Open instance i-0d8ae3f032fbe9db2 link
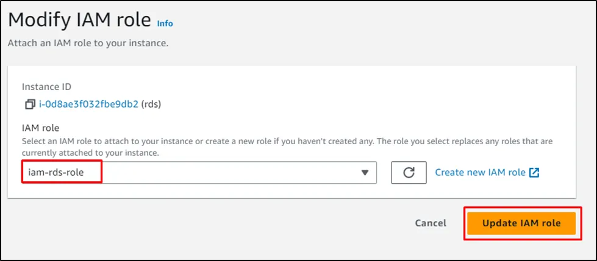Viewport: 597px width, 261px height. pyautogui.click(x=88, y=105)
